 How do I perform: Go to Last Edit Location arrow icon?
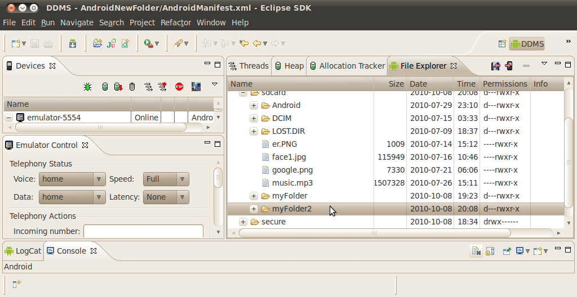pos(243,44)
